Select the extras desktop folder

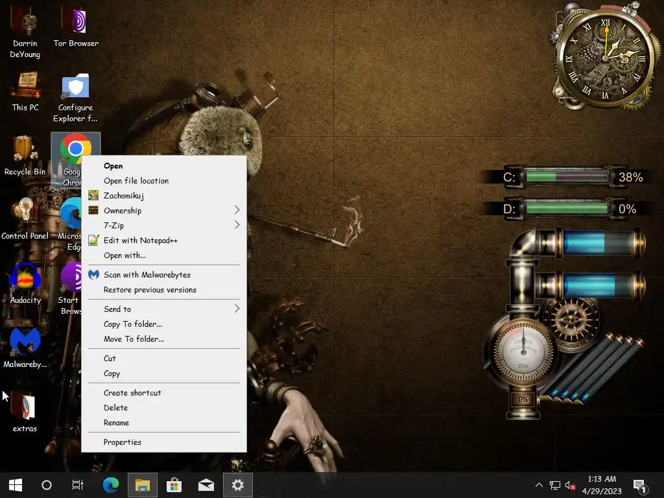pos(25,412)
